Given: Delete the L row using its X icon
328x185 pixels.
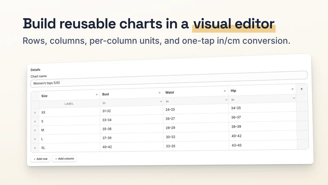Looking at the screenshot, I should 35,139.
